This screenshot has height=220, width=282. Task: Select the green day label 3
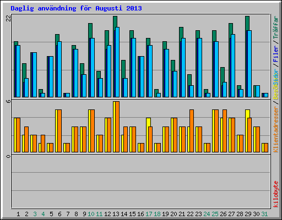[35, 214]
